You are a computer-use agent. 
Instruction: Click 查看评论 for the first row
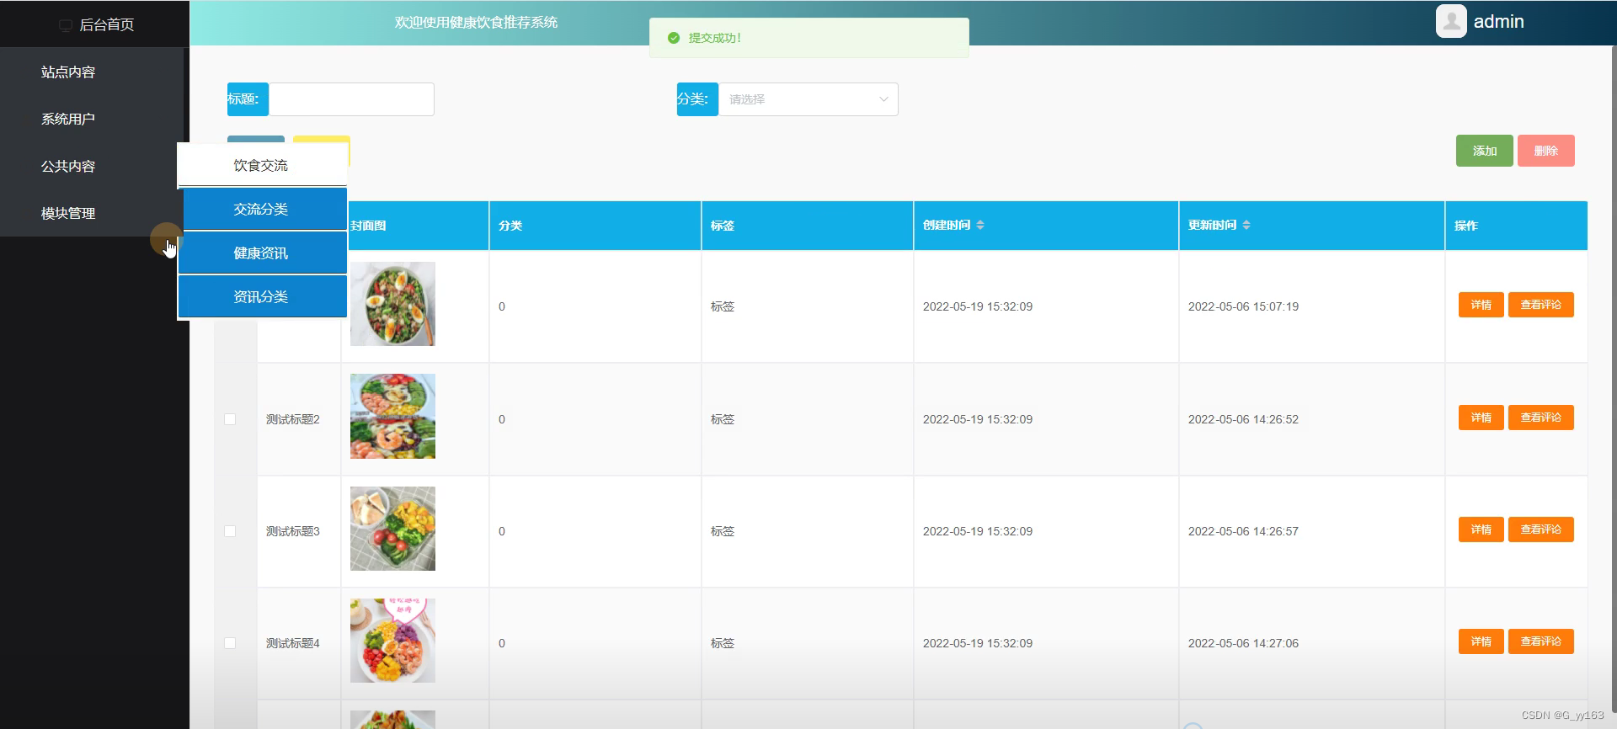pyautogui.click(x=1541, y=305)
